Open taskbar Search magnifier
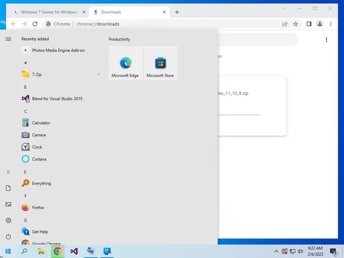The image size is (344, 258). (24, 251)
